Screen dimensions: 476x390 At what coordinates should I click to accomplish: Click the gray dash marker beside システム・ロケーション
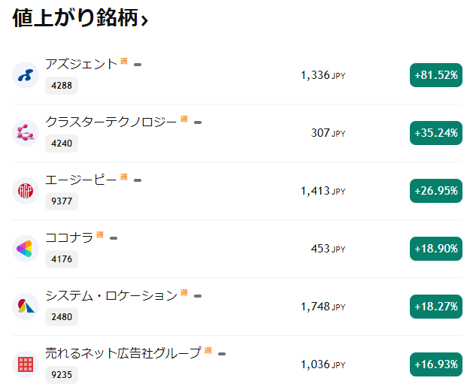[198, 296]
